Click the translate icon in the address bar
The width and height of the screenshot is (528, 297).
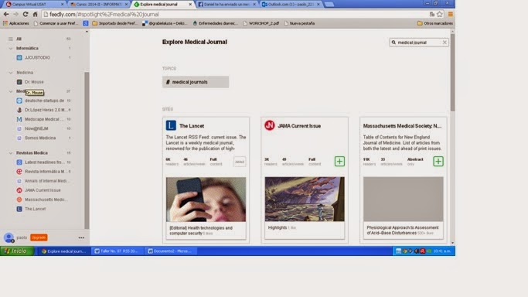(x=432, y=14)
